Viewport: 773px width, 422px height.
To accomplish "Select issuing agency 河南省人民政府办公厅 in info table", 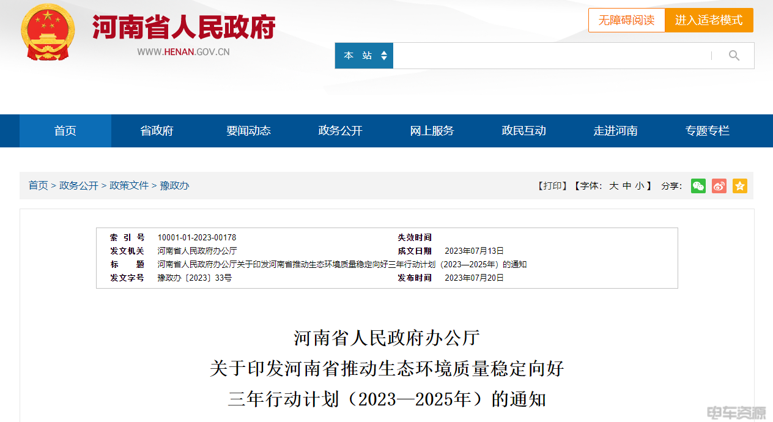I will pyautogui.click(x=197, y=251).
